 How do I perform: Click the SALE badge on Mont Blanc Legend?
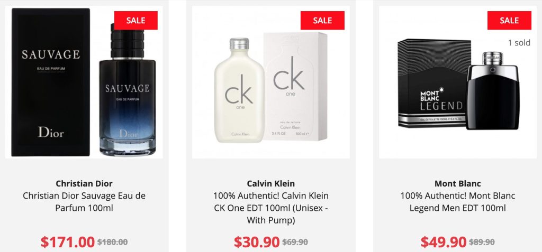pos(509,21)
